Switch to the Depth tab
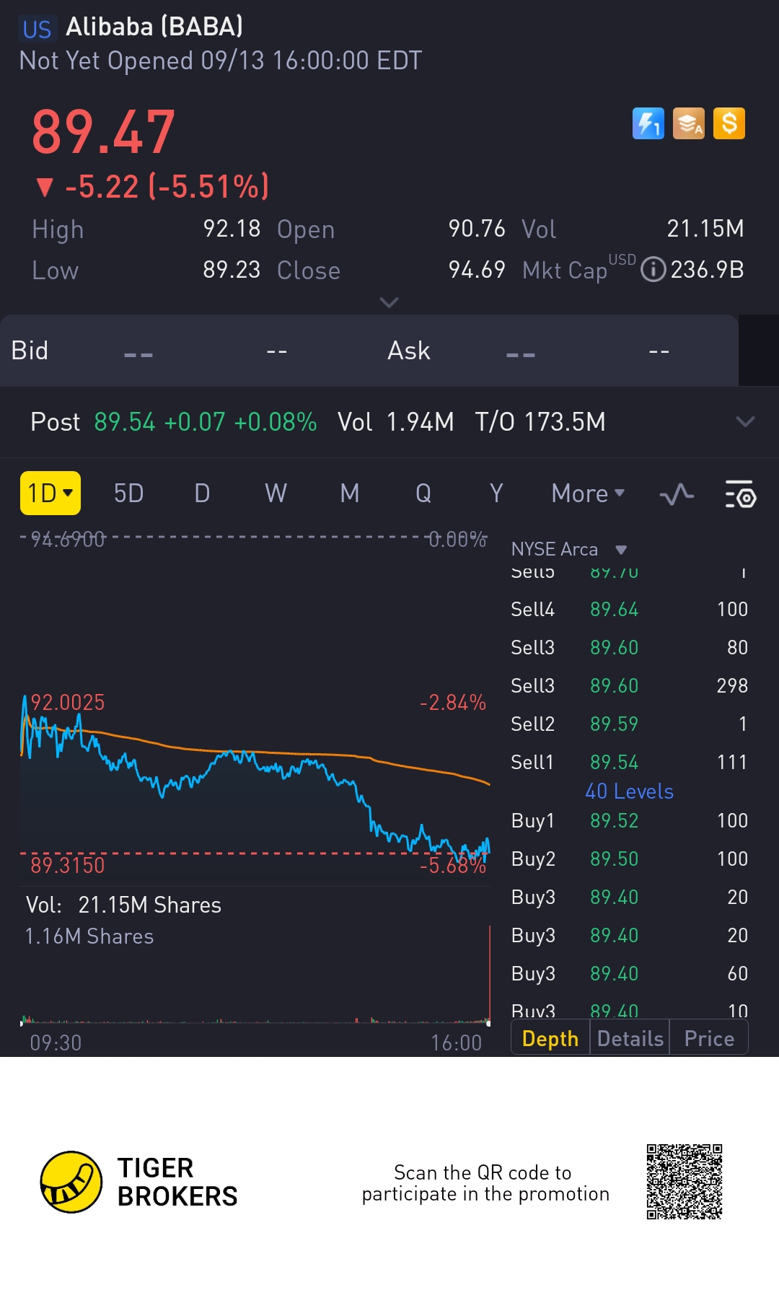The height and width of the screenshot is (1308, 779). 550,1038
